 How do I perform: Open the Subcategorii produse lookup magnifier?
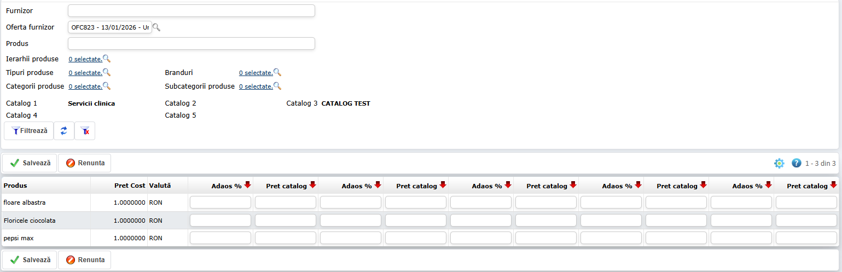277,86
